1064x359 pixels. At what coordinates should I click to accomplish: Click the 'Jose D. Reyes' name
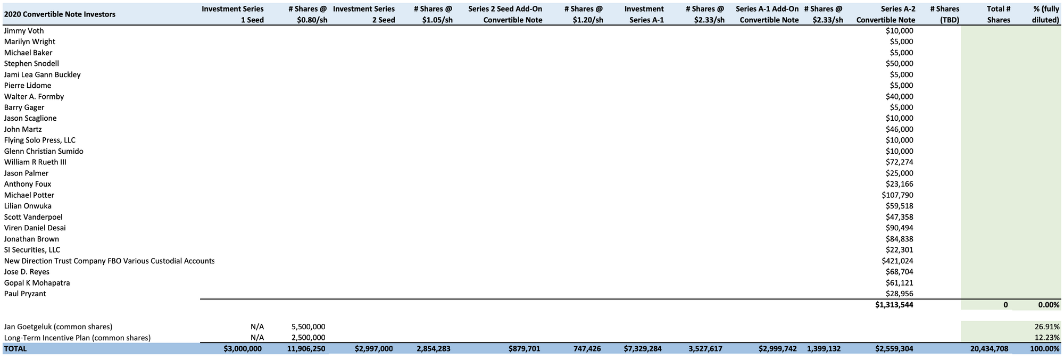coord(27,272)
